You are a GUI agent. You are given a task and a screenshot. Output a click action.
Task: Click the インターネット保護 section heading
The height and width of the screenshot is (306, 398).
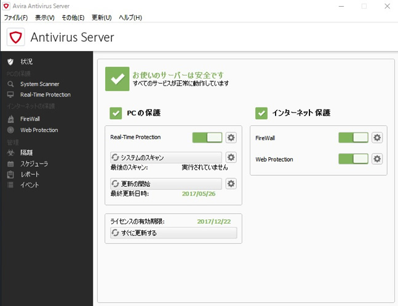click(x=301, y=113)
